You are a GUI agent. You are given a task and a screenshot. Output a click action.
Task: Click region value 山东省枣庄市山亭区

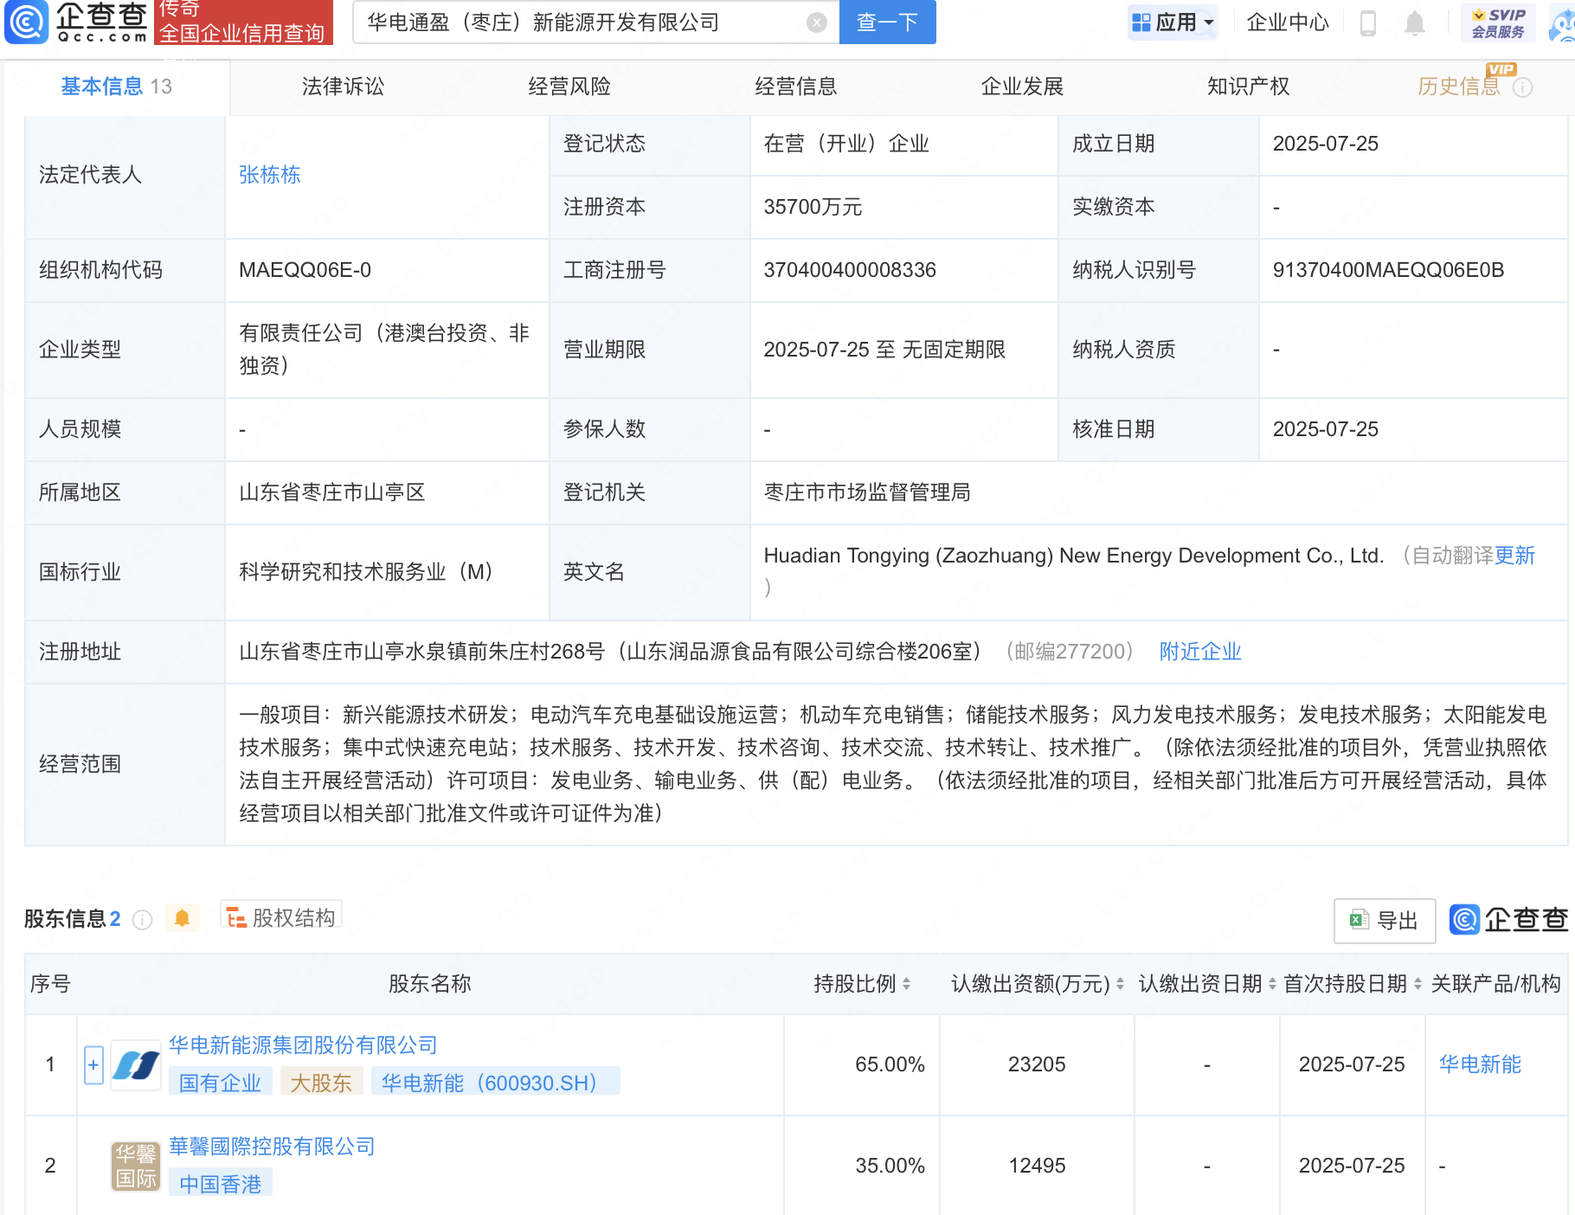332,492
